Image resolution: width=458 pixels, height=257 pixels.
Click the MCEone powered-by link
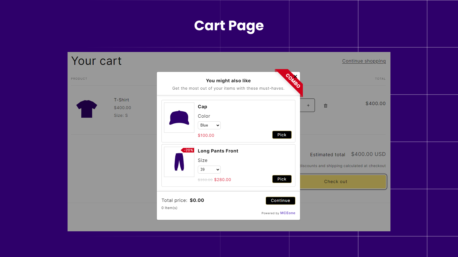pos(287,213)
